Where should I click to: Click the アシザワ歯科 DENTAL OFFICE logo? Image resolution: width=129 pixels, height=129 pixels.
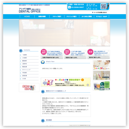[x=30, y=10]
